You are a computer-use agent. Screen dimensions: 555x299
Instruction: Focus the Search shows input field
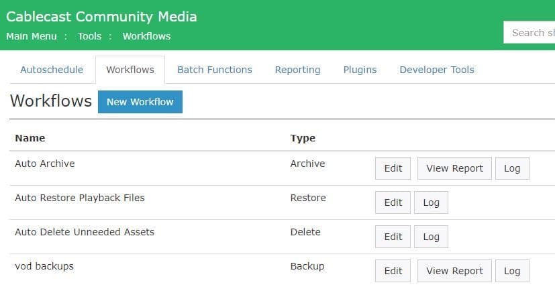[529, 33]
